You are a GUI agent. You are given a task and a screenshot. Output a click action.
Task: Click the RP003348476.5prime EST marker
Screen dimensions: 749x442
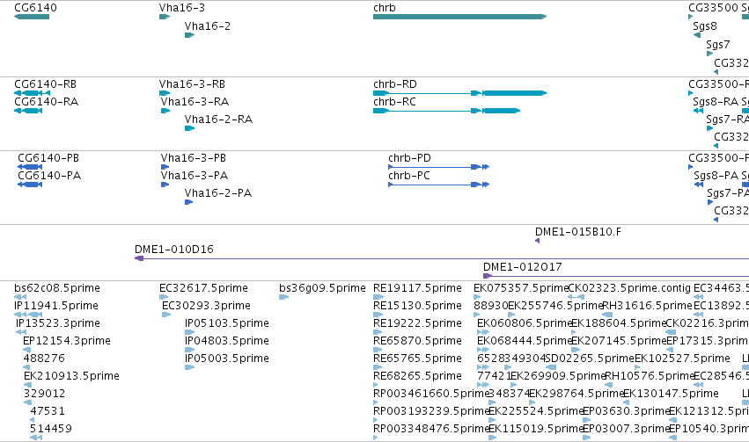[x=376, y=438]
